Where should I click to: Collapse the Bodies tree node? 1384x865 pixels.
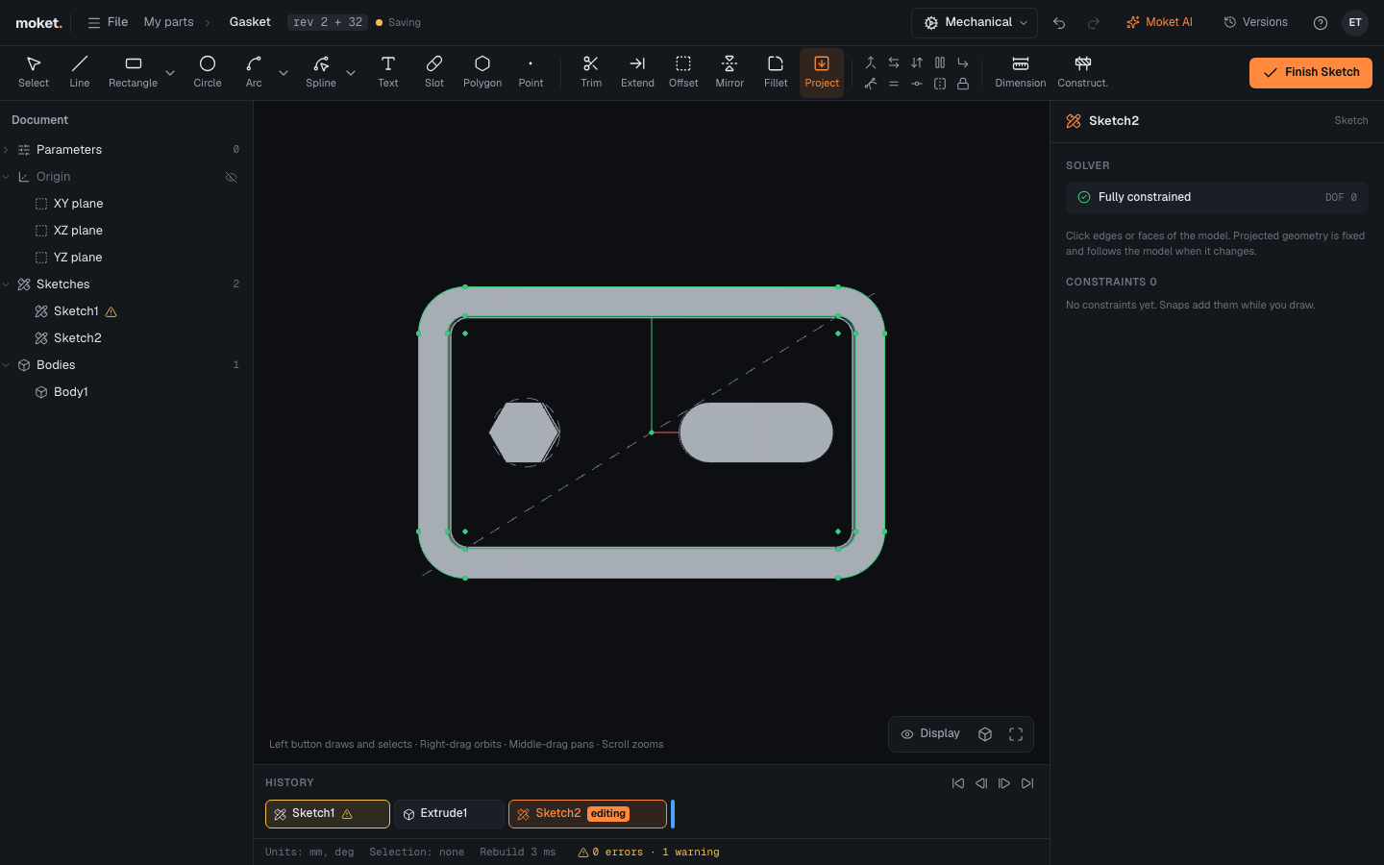click(7, 365)
